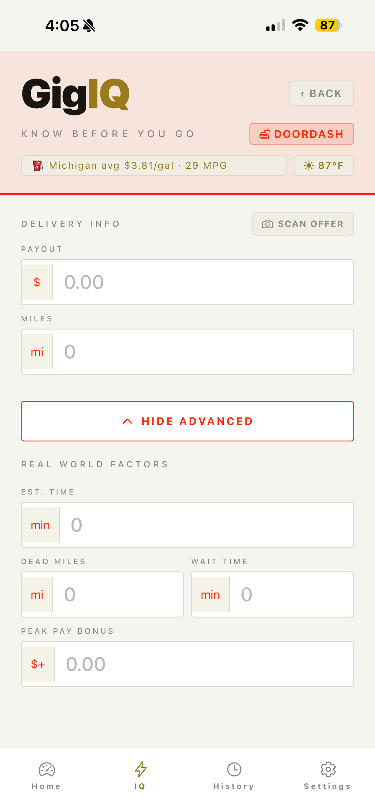Focus the Est. Time minutes field
375x811 pixels.
coord(187,525)
